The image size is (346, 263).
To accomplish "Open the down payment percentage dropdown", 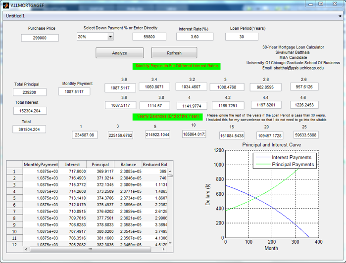I will 110,37.
